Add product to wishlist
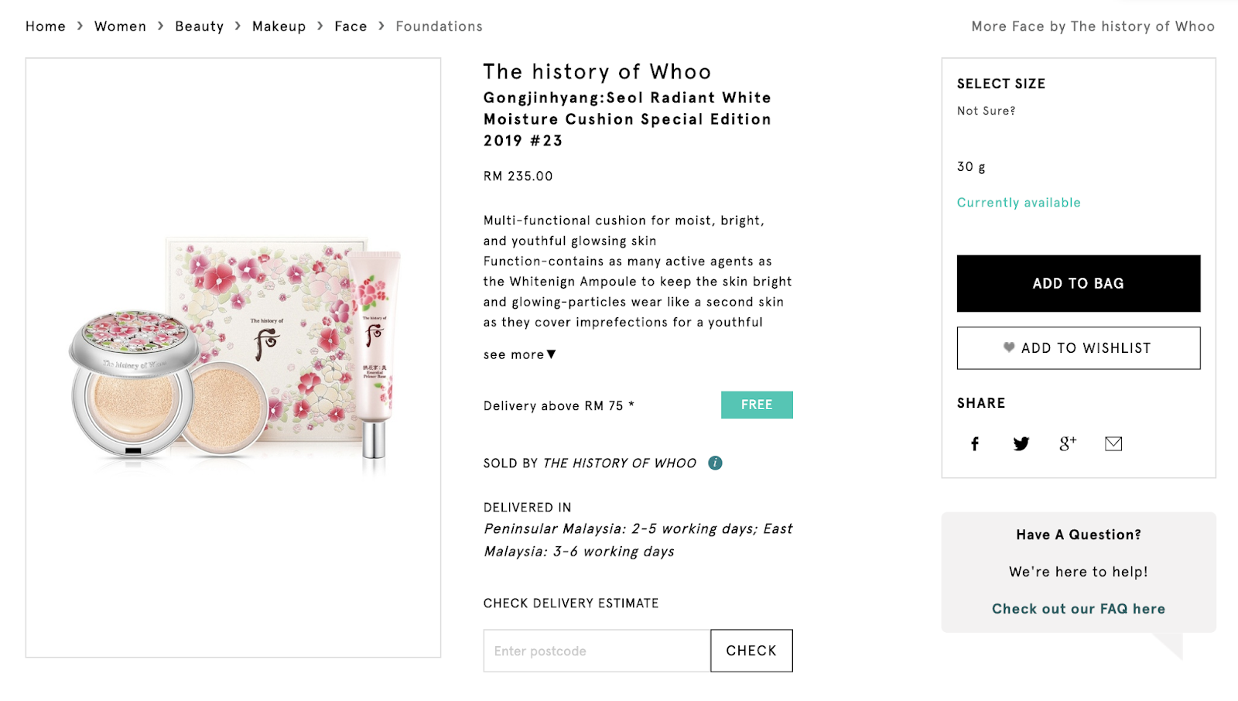Viewport: 1238px width, 701px height. coord(1078,348)
